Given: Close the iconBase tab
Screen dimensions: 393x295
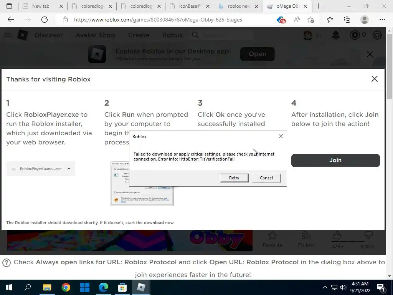Looking at the screenshot, I should tap(208, 7).
